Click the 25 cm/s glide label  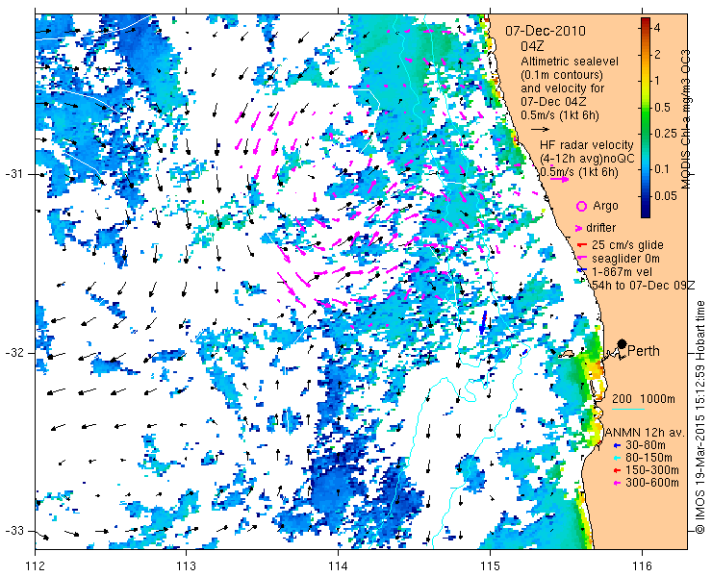coord(627,245)
